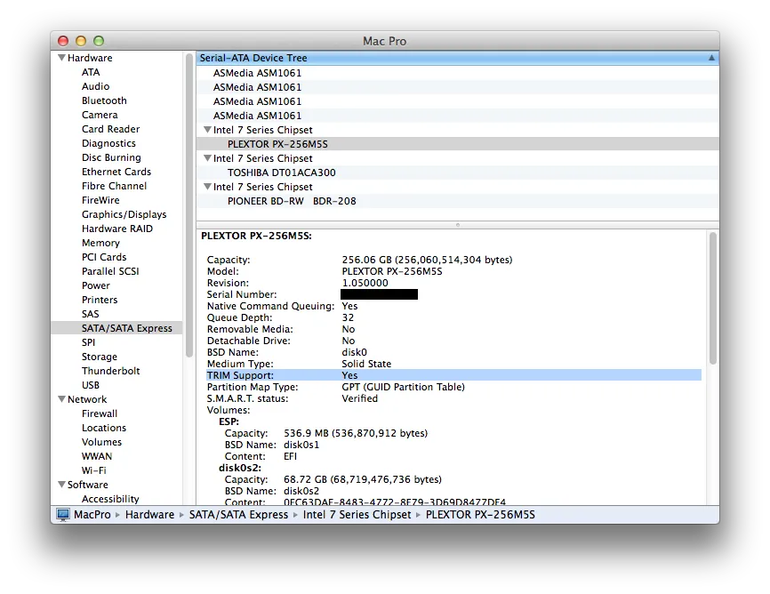Select PIONEER BD-RW BDR-208 device
770x594 pixels.
point(291,201)
